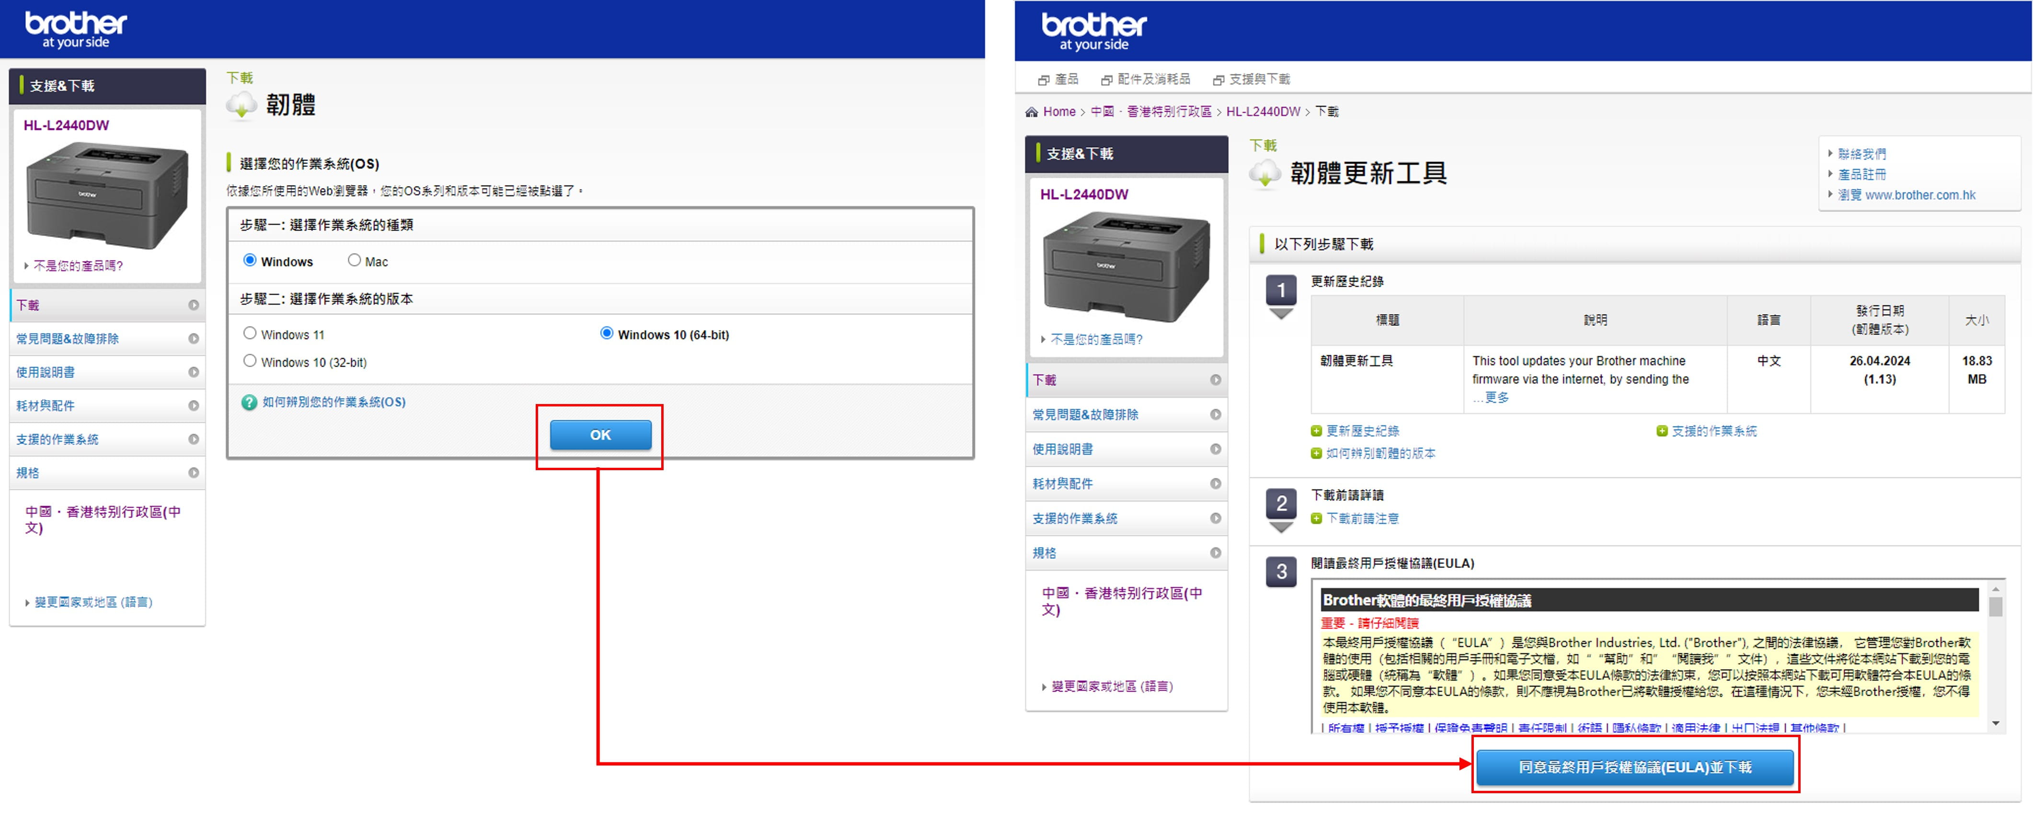Click HL-L2440DW title in left sidebar
Viewport: 2033px width, 821px height.
pyautogui.click(x=66, y=126)
